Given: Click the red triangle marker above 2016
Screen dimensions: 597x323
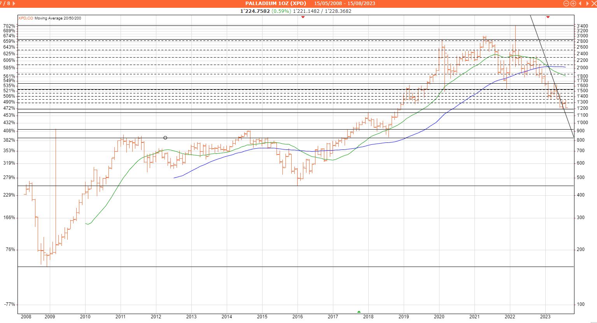Looking at the screenshot, I should (x=303, y=17).
